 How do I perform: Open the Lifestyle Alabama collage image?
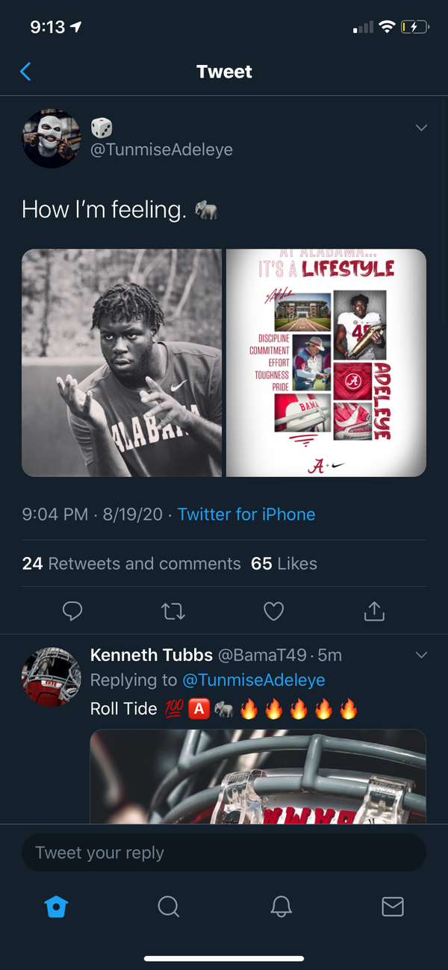(x=326, y=363)
